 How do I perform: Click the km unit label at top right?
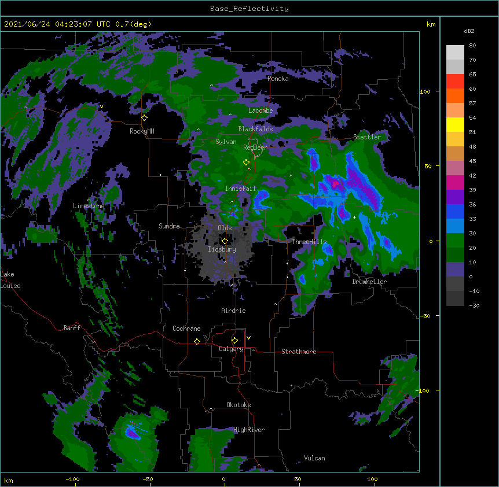point(431,24)
